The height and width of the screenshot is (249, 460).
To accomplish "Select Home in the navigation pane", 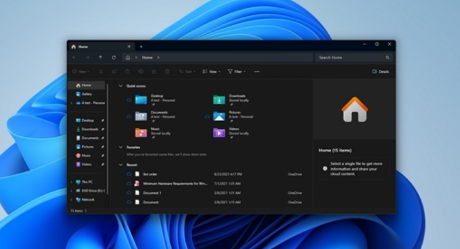I will pyautogui.click(x=86, y=85).
